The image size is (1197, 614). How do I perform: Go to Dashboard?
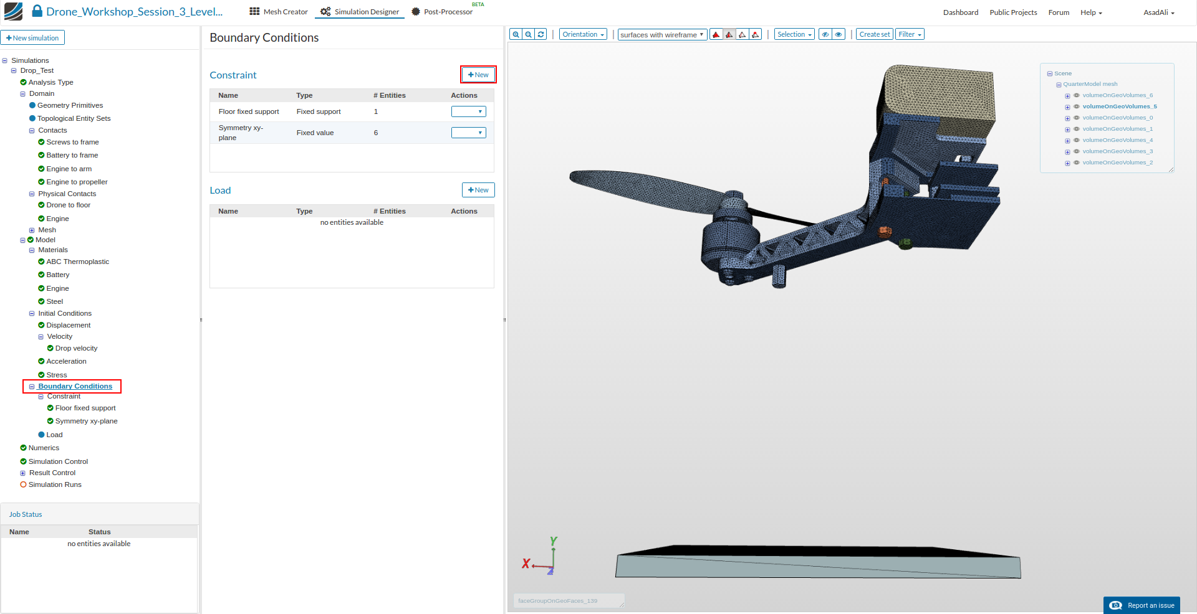coord(961,12)
